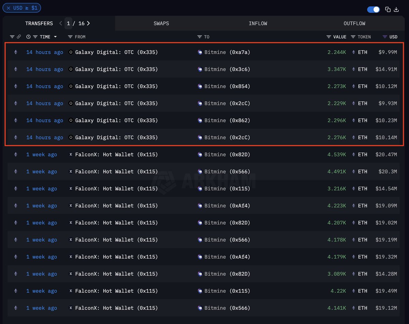Click ETH token icon in $14.28M row
Image resolution: width=409 pixels, height=324 pixels.
click(x=353, y=274)
